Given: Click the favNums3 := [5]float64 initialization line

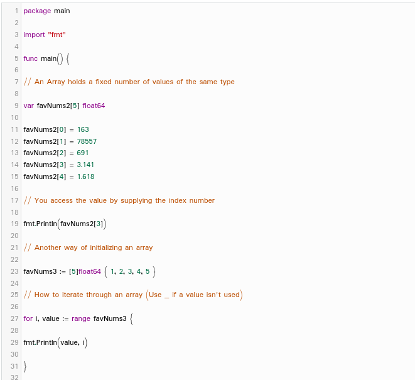Looking at the screenshot, I should tap(89, 271).
